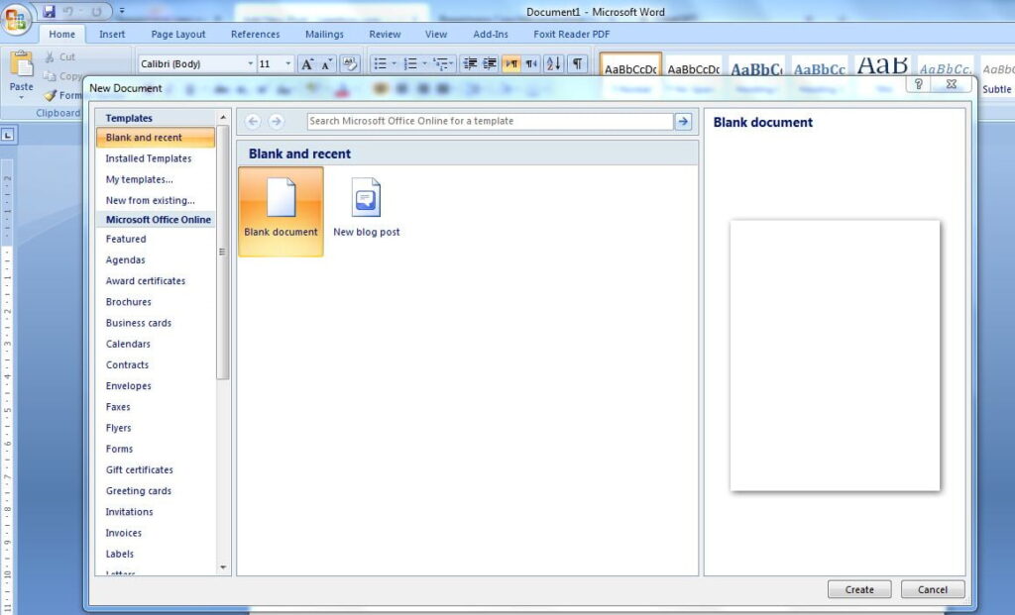Open the View ribbon tab

436,35
